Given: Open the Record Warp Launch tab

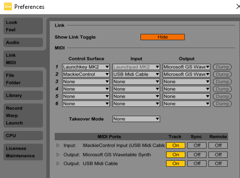Looking at the screenshot, I should tap(23, 115).
